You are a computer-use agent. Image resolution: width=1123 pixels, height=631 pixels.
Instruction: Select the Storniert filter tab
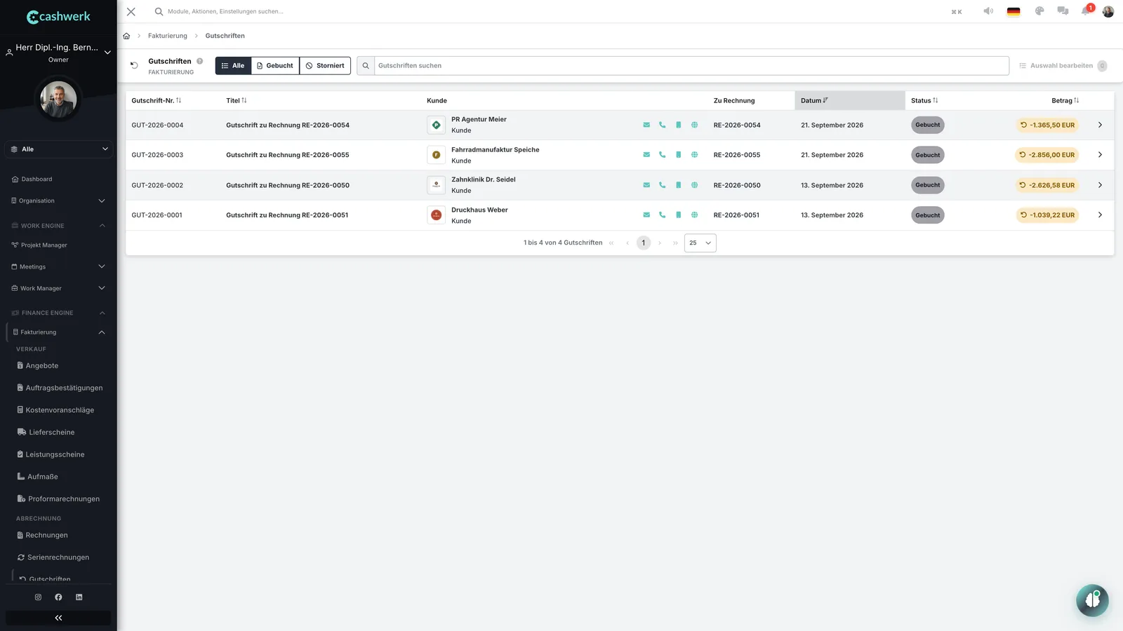[325, 66]
